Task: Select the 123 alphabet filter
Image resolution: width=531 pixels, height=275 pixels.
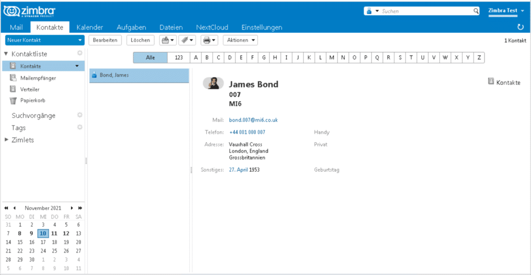Action: coord(179,58)
